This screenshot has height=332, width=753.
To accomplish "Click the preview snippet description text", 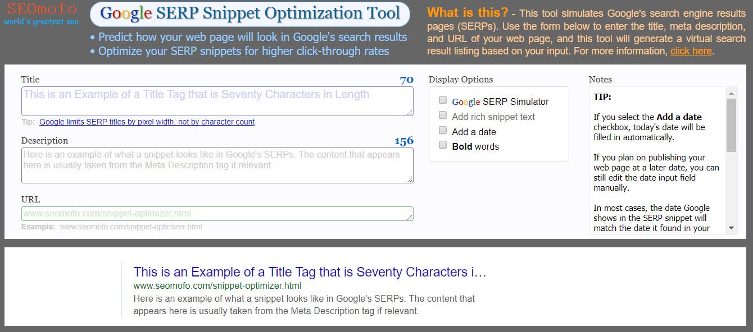I will point(304,305).
